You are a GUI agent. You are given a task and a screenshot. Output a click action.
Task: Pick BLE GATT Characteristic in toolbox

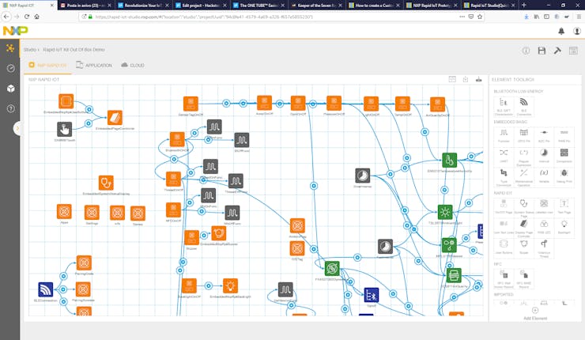[x=504, y=106]
